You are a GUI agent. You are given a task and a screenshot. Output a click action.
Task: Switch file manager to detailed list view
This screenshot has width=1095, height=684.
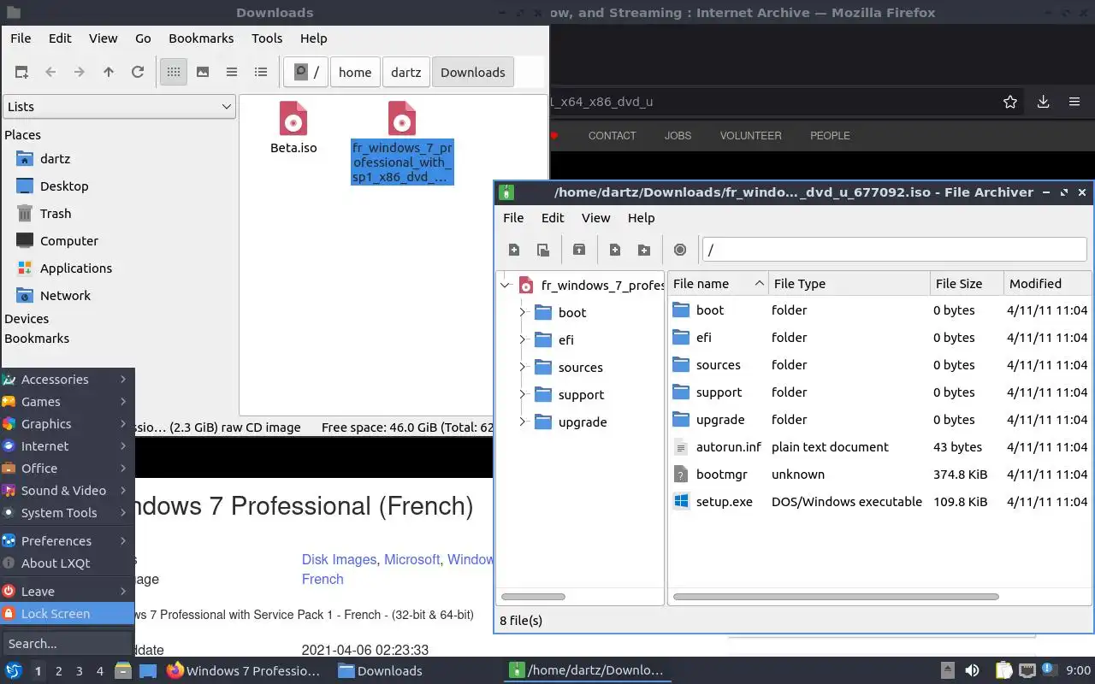click(261, 73)
